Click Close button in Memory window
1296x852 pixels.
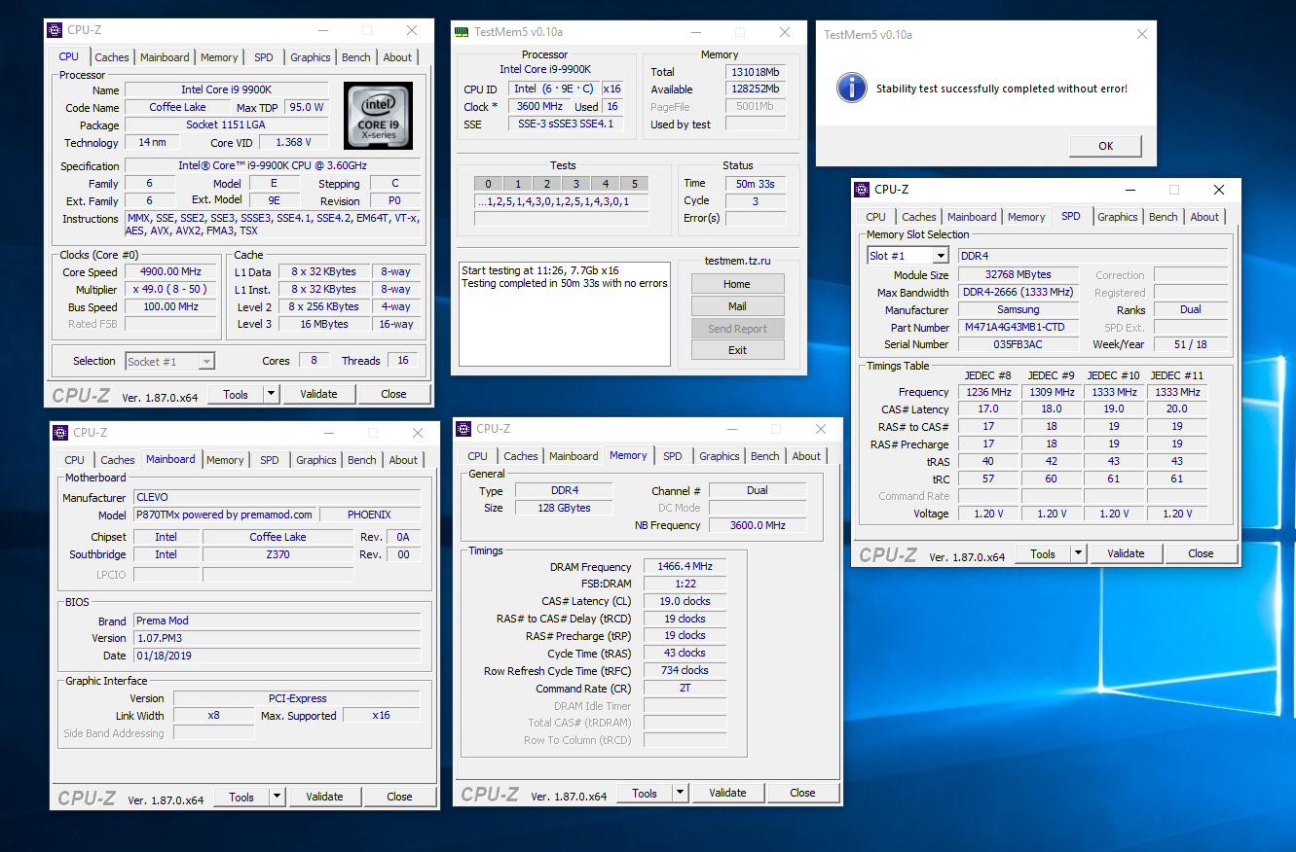802,793
